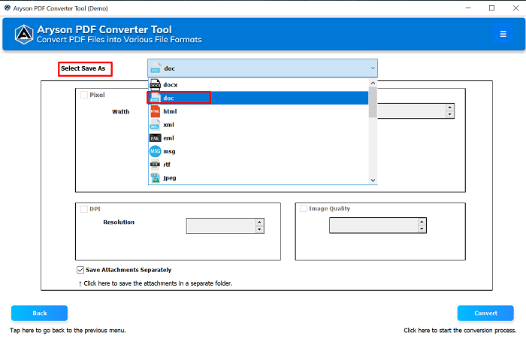
Task: Increase the Image Quality value
Action: [x=422, y=222]
